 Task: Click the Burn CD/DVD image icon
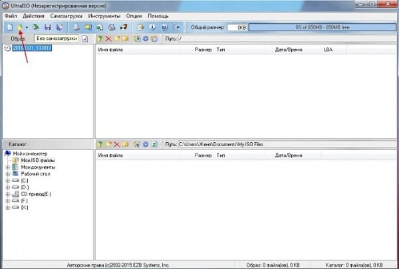coord(124,27)
